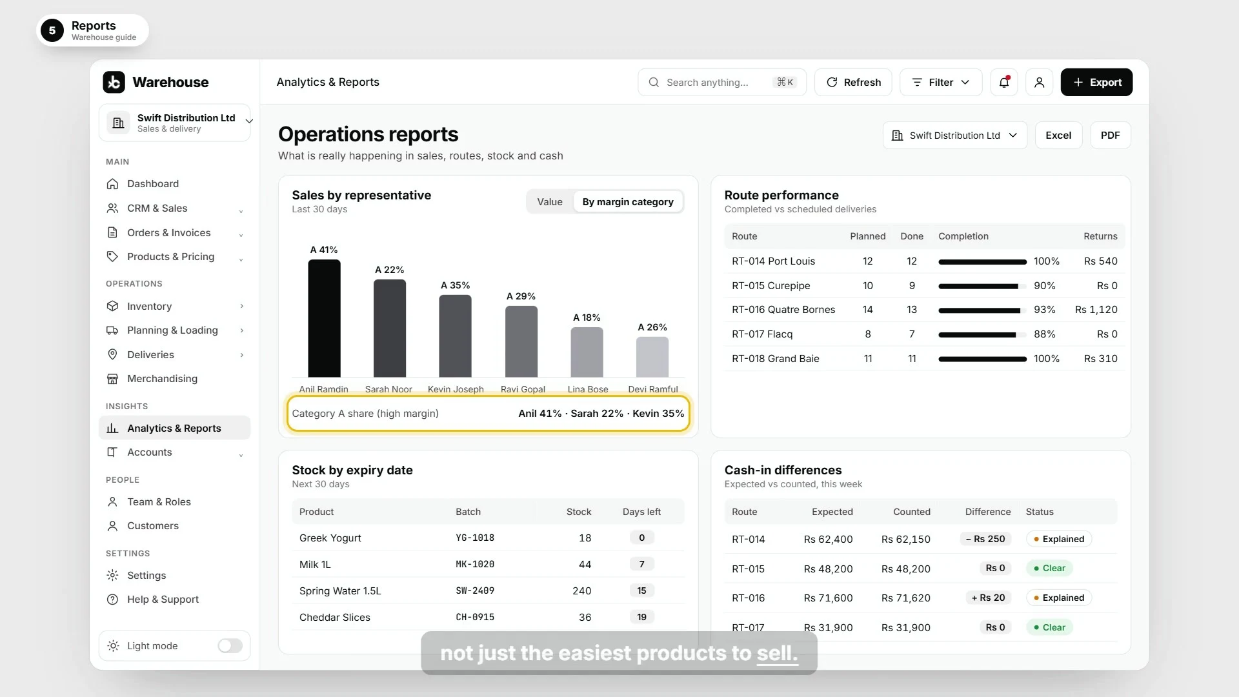Click the Orders & Invoices document icon
This screenshot has width=1239, height=697.
coord(112,232)
